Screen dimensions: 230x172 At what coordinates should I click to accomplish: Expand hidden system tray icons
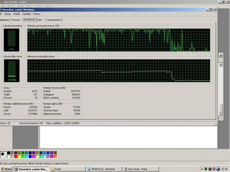point(202,169)
